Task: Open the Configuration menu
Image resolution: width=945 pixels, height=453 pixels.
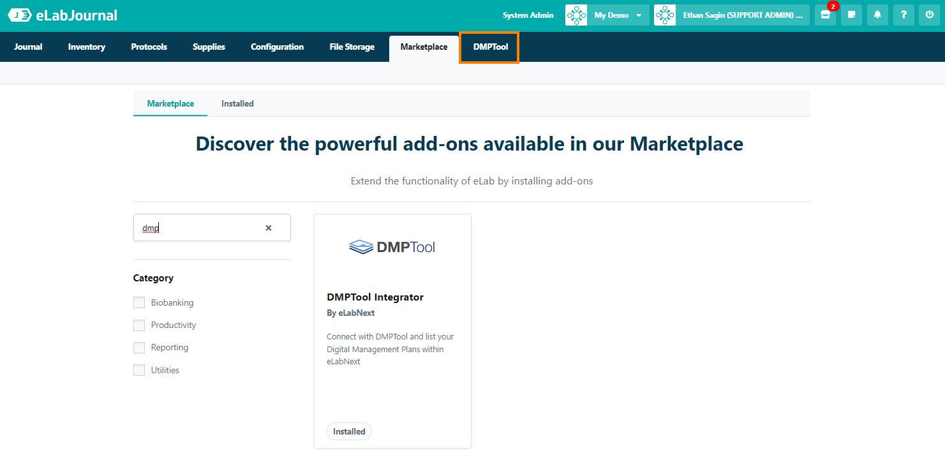Action: 278,47
